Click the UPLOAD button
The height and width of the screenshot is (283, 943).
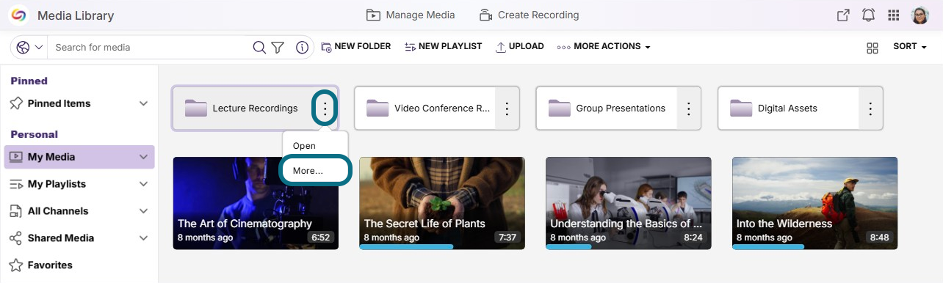(x=519, y=46)
